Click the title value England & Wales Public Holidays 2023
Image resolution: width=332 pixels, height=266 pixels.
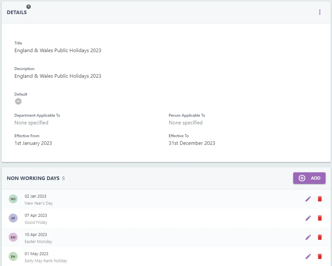pos(58,51)
